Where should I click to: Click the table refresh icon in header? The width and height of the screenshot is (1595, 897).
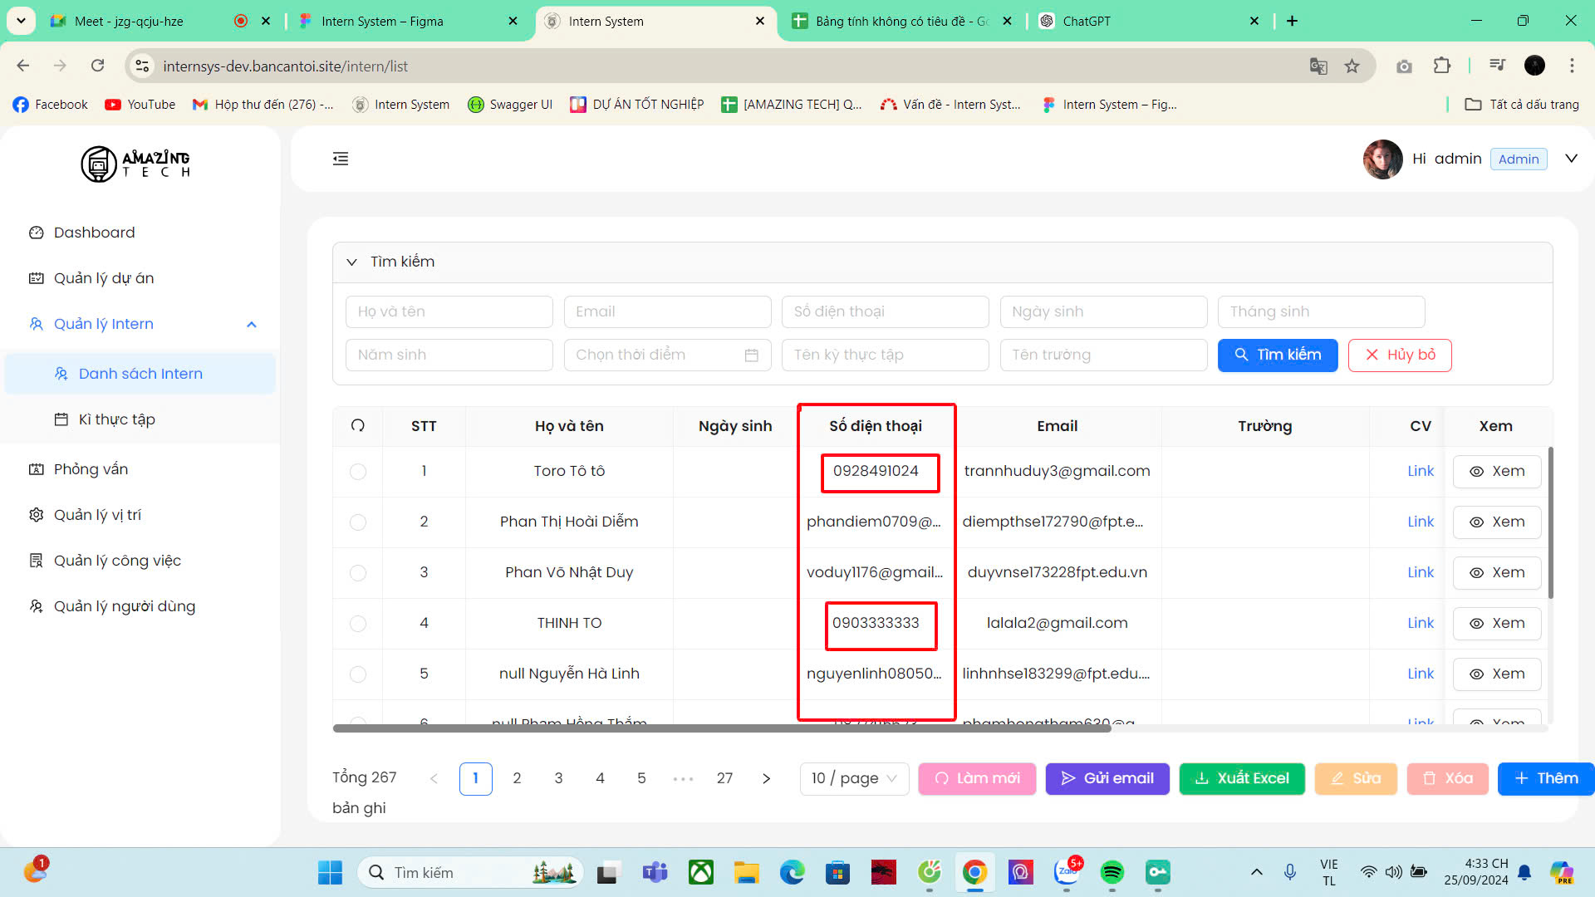(x=358, y=425)
